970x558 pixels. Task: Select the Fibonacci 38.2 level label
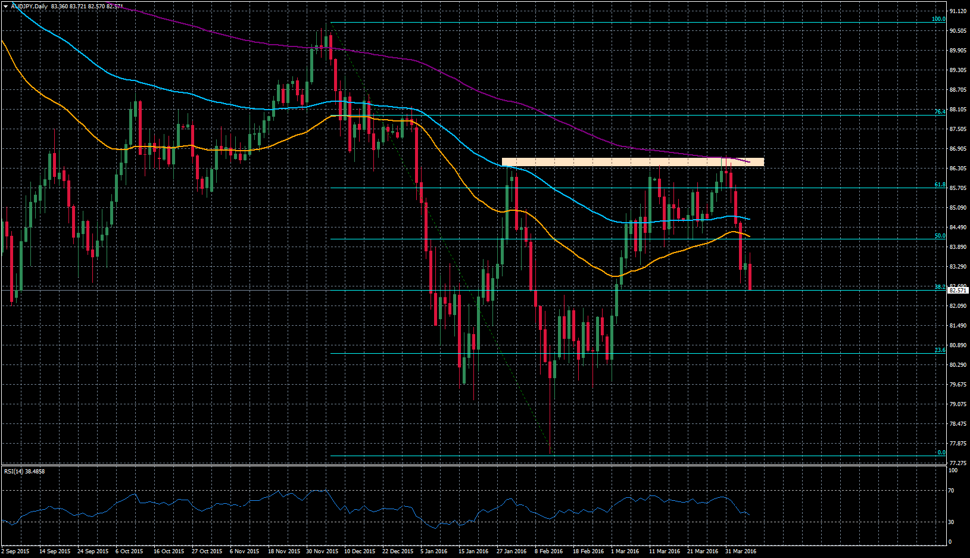[x=940, y=287]
